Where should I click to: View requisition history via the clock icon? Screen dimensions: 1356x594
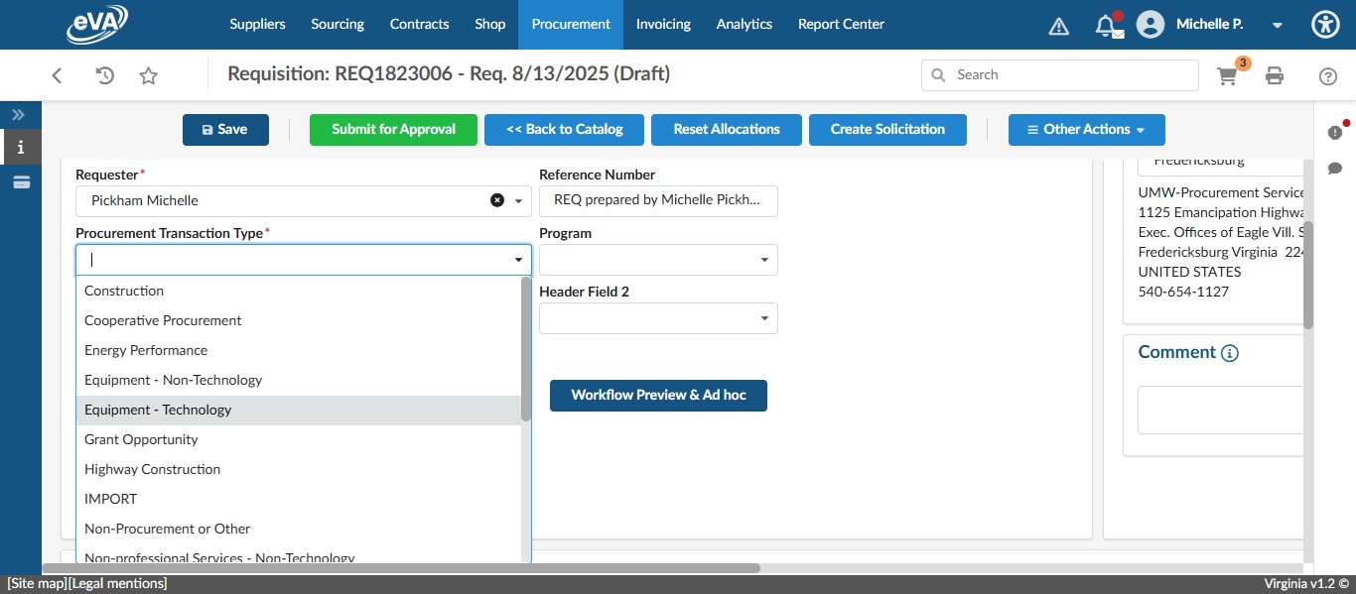[x=102, y=74]
